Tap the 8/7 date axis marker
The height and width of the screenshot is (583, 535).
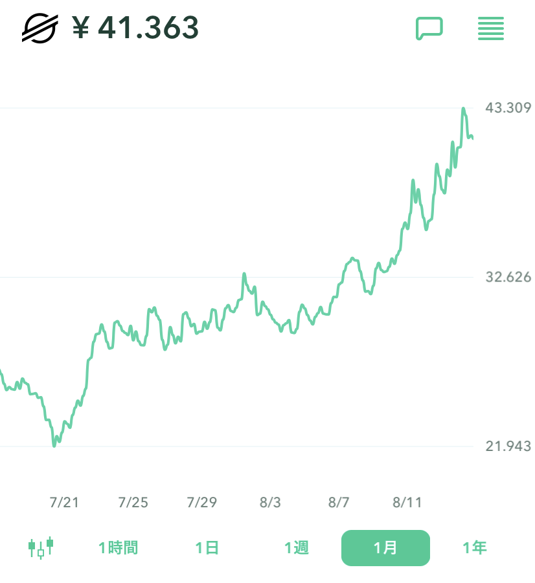(x=339, y=503)
